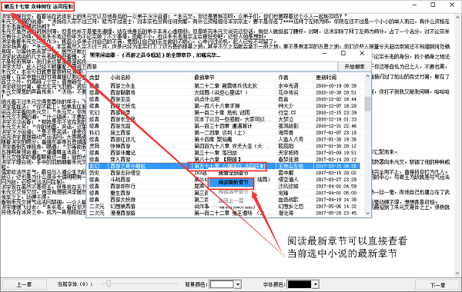Select the row updated 2017-04-19 14:38
This screenshot has width=462, height=292.
pos(224,200)
